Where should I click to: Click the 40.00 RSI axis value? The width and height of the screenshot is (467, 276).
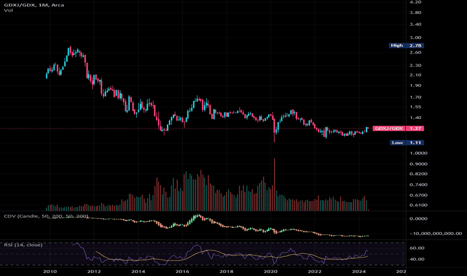(x=417, y=259)
